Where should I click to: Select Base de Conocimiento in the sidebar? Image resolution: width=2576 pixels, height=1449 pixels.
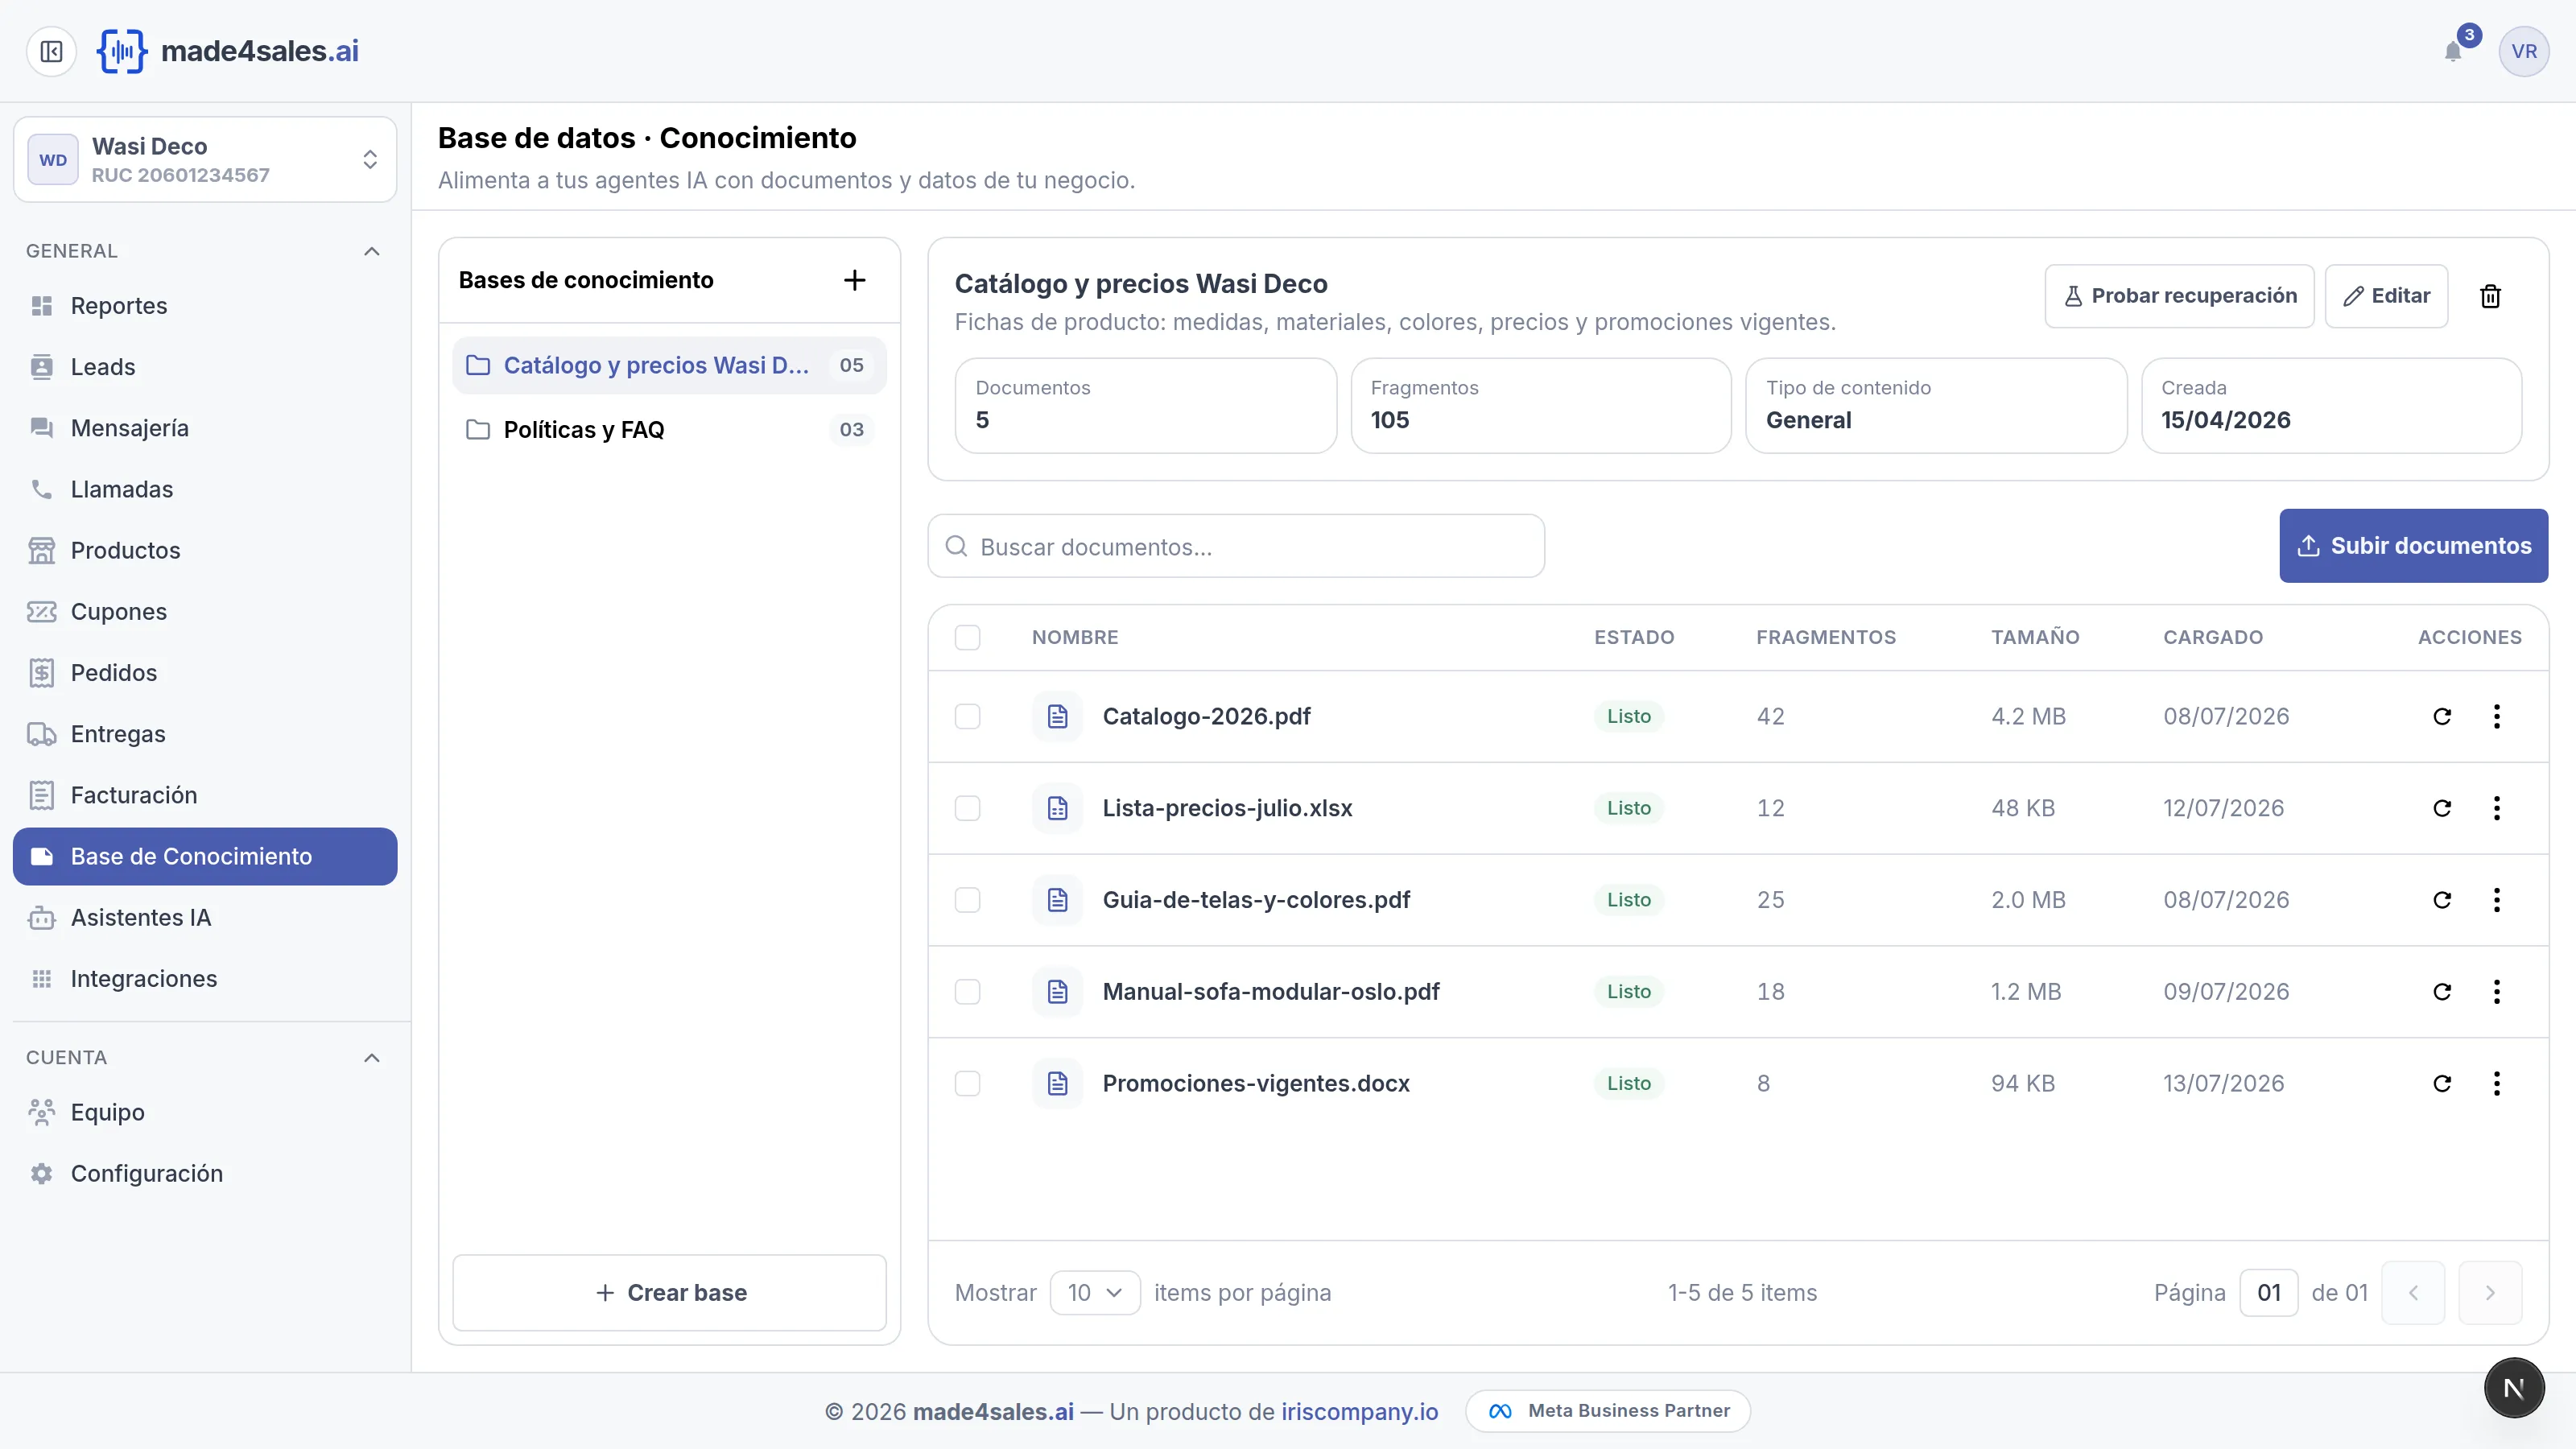coord(205,857)
